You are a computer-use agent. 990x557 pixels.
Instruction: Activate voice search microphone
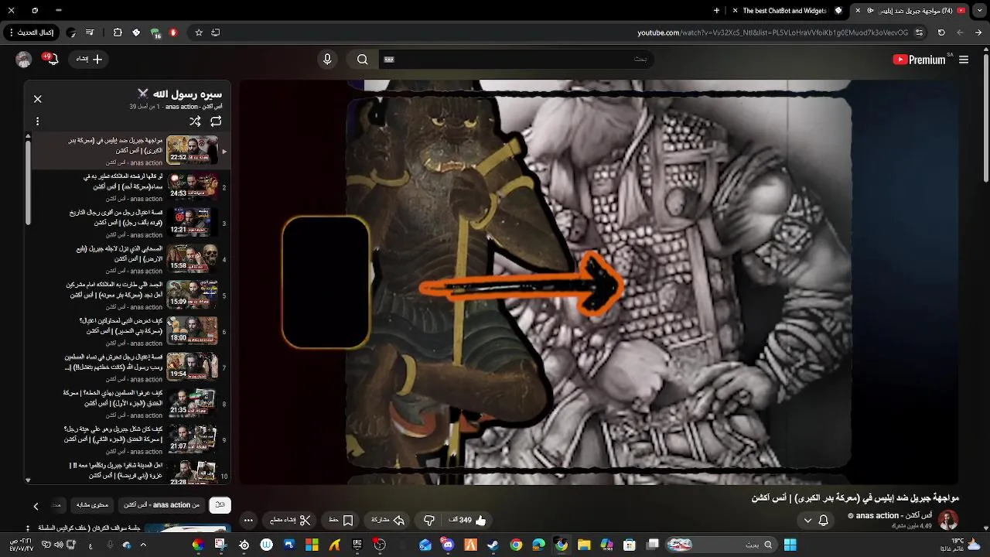pos(327,60)
